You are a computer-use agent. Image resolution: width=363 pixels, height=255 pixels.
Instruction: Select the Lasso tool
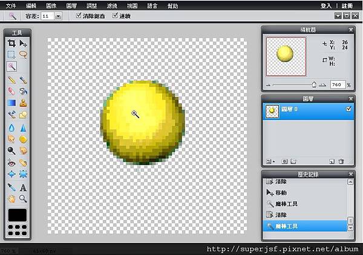(23, 54)
